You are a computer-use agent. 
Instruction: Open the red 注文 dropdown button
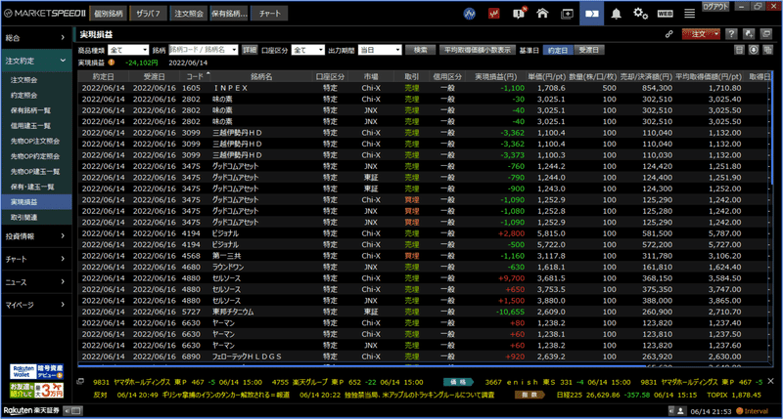click(701, 34)
